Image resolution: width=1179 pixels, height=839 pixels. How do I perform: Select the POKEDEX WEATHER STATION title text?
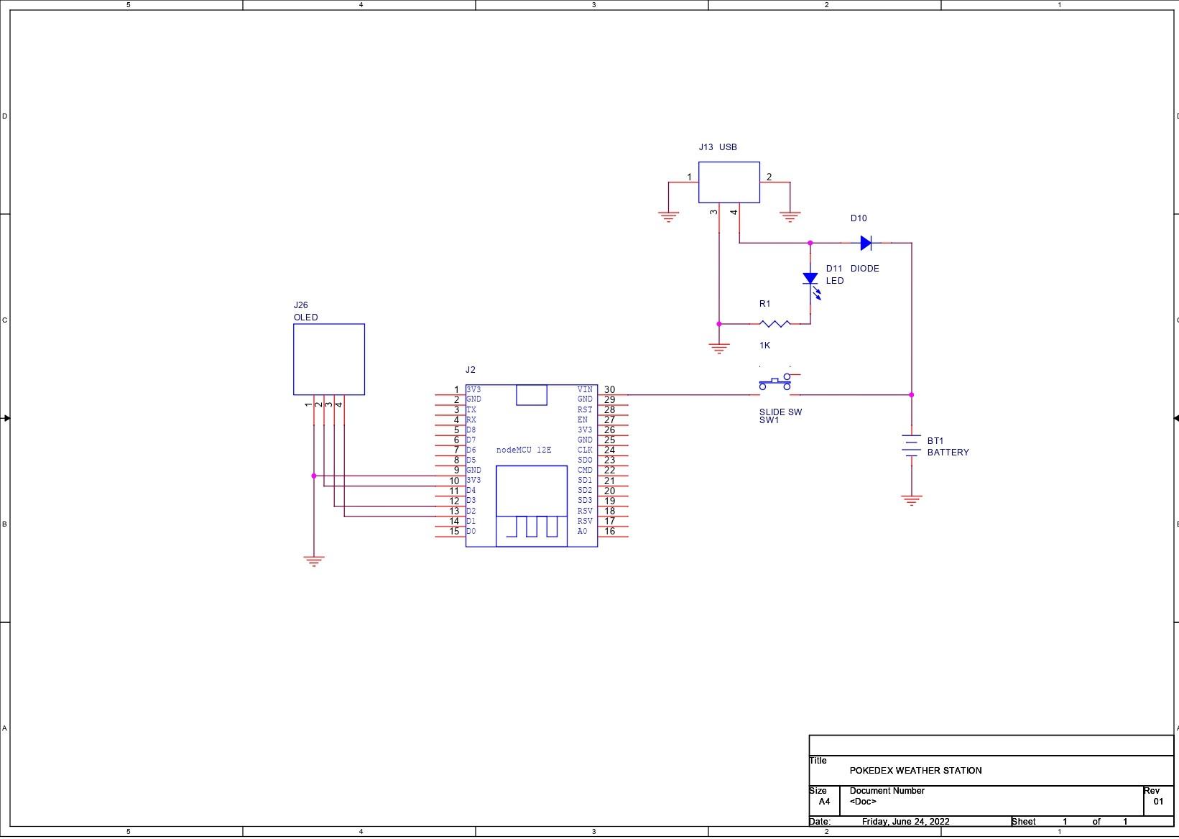915,771
